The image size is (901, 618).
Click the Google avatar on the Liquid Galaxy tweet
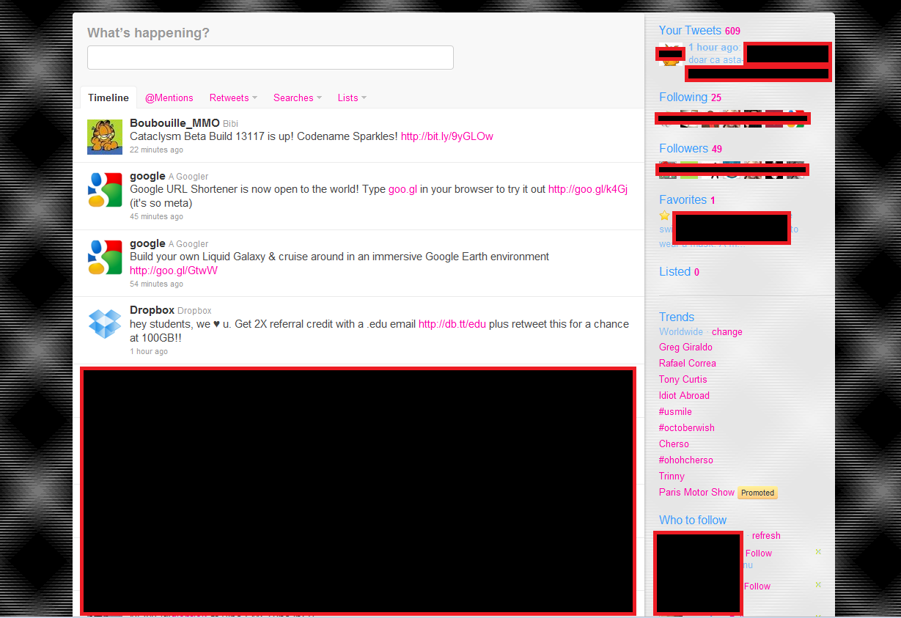105,257
